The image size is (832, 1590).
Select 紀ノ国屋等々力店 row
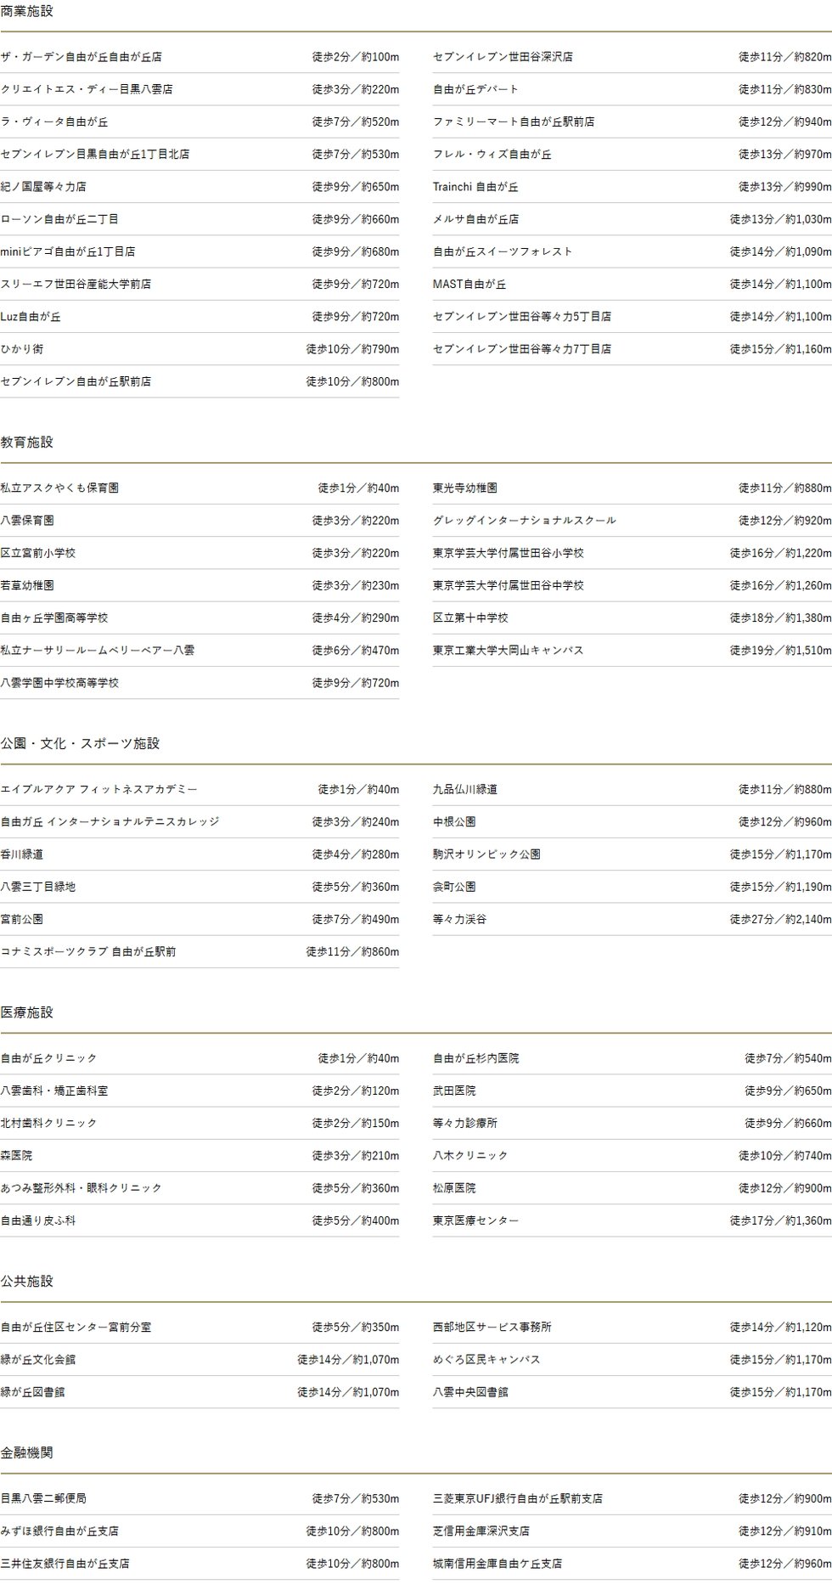(x=200, y=186)
